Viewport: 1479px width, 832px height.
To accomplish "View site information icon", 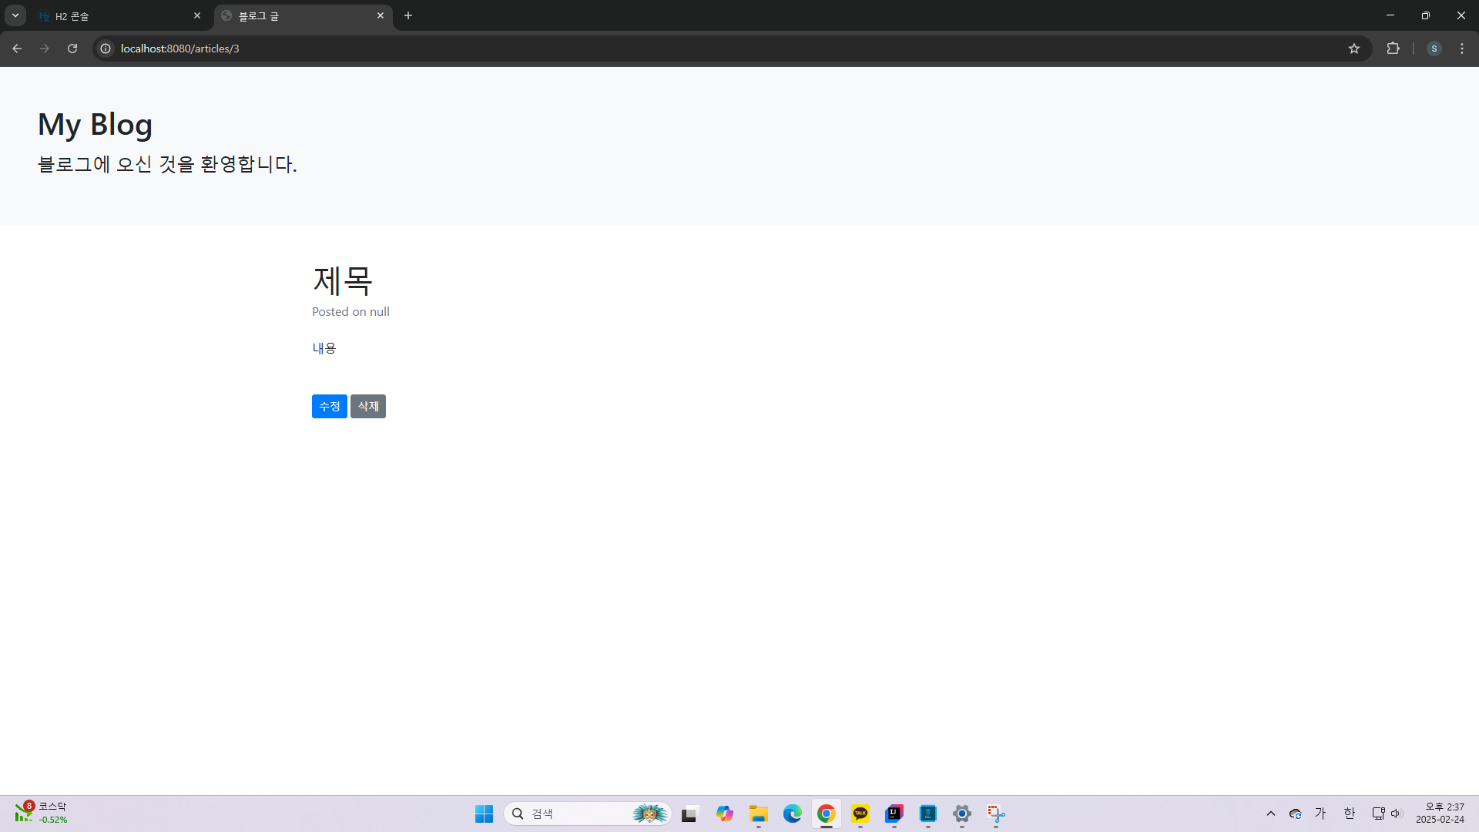I will click(106, 49).
